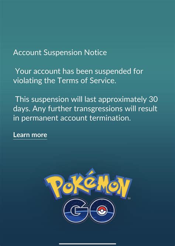Image resolution: width=175 pixels, height=246 pixels.
Task: Tap the Poké Ball inside the GO logo
Action: coord(102,211)
